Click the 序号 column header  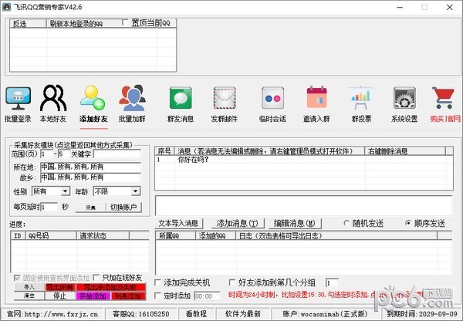point(164,151)
